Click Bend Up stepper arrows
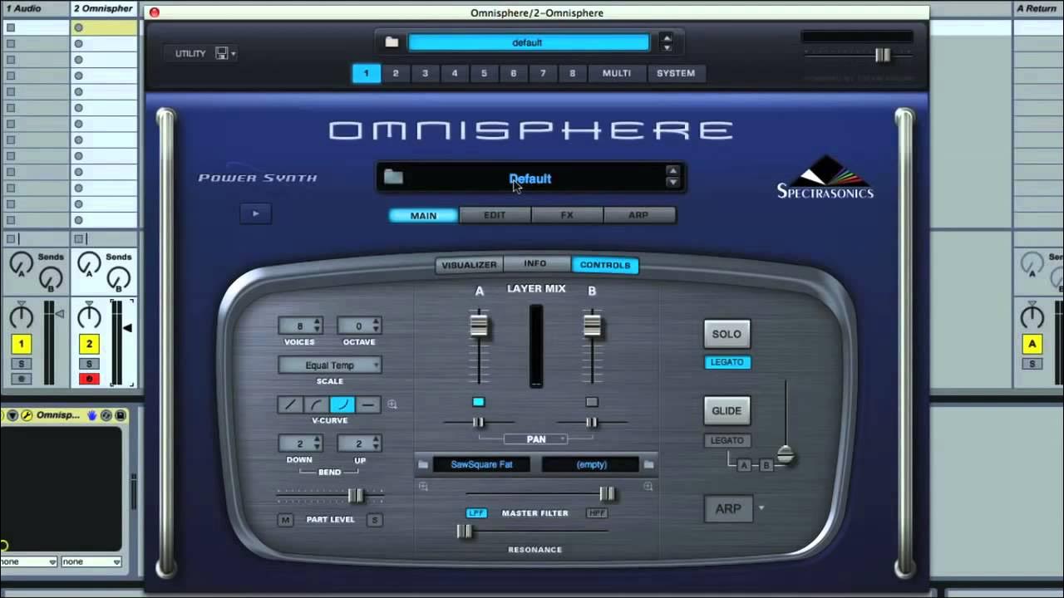Screen dimensions: 1064x598 [x=376, y=444]
